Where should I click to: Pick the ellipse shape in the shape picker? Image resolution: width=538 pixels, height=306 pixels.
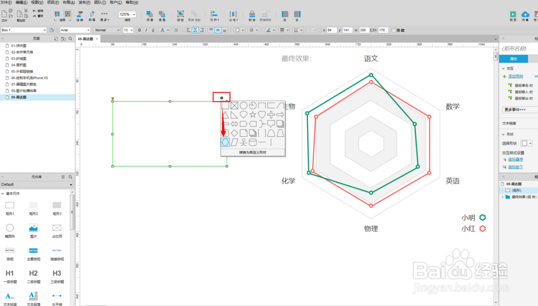click(244, 106)
